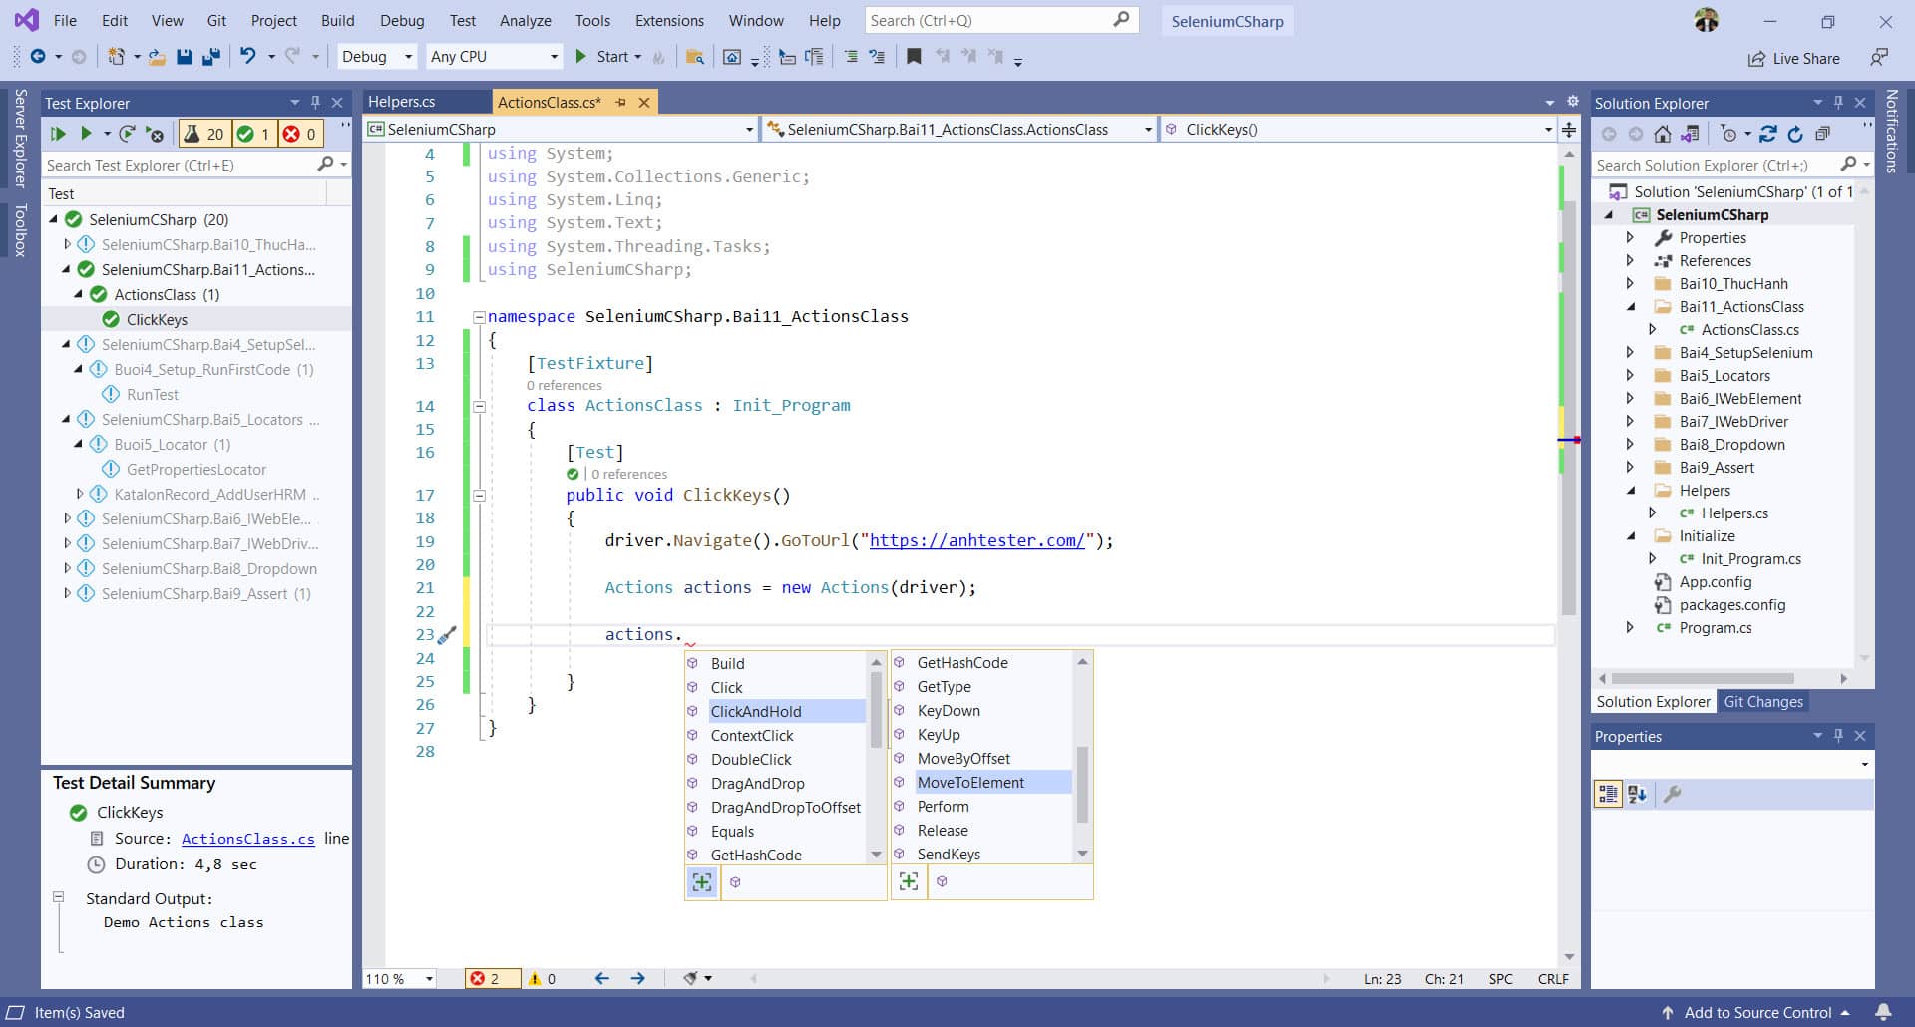This screenshot has height=1027, width=1915.
Task: Click the Undo icon in the toolbar
Action: [x=247, y=57]
